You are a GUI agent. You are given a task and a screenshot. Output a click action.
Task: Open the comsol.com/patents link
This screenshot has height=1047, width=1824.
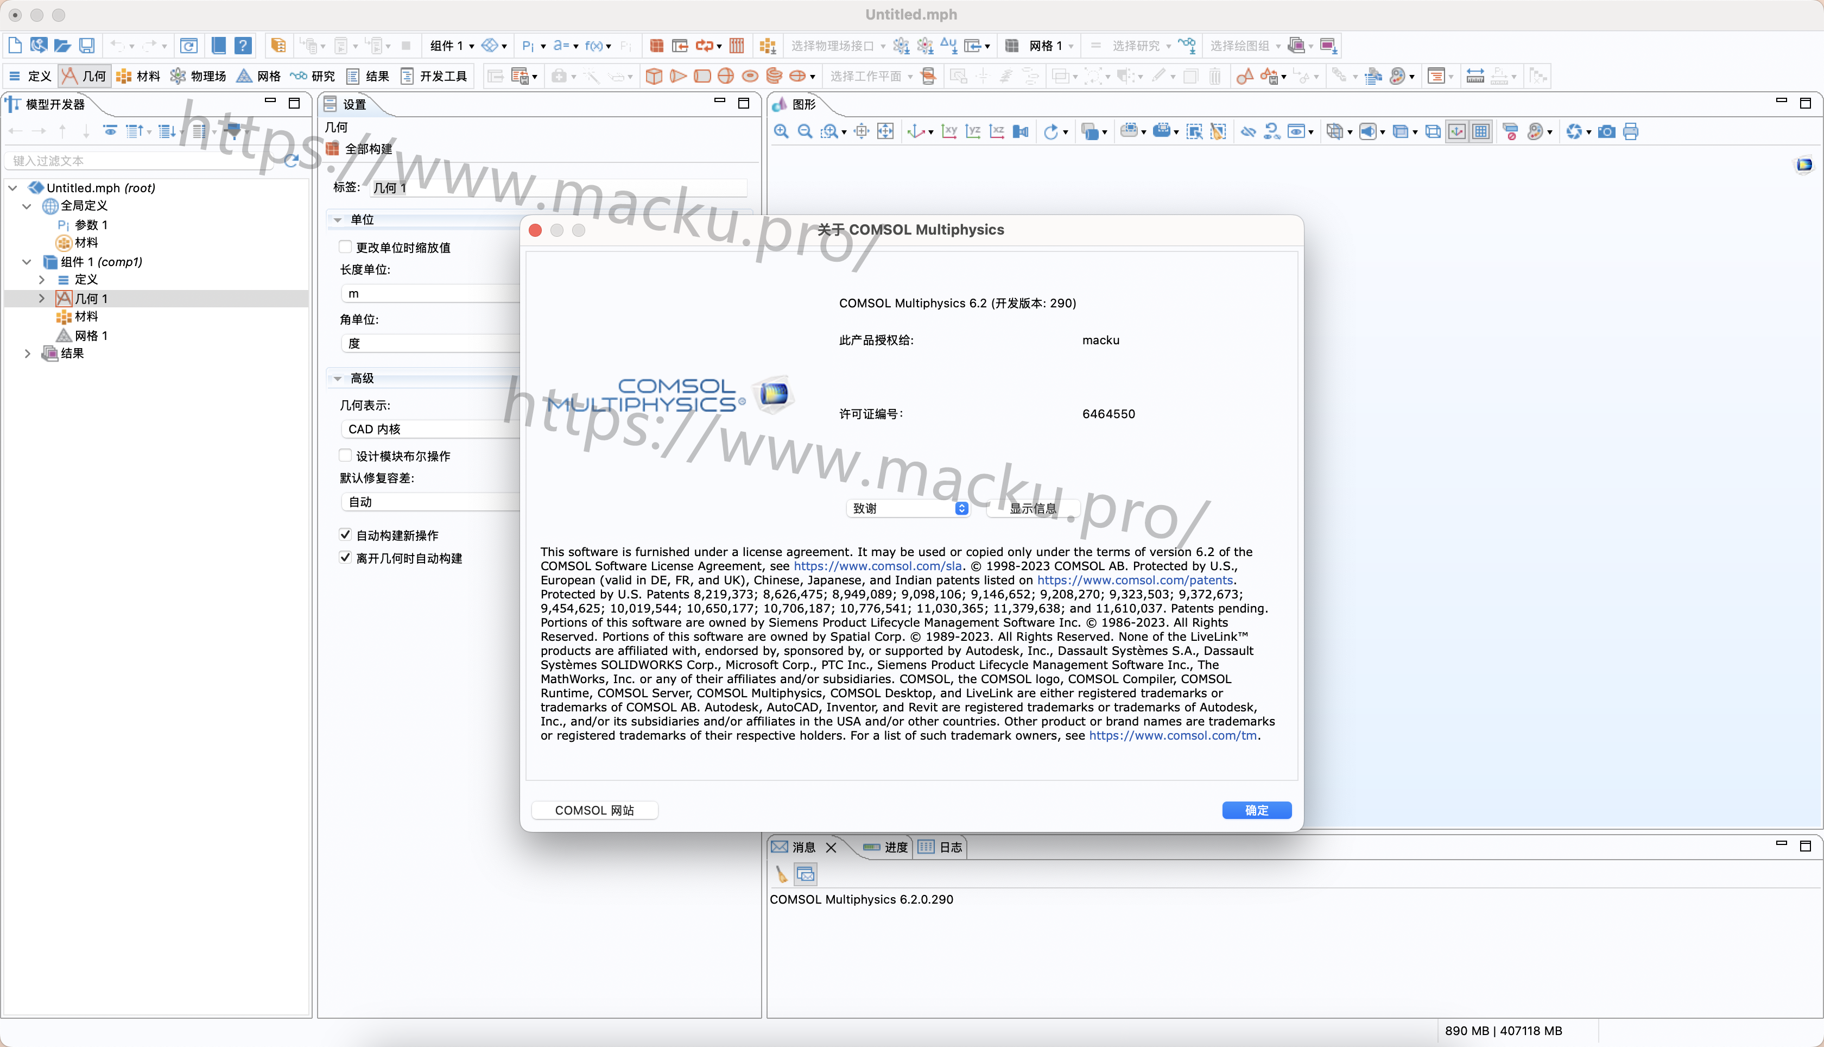[1135, 581]
